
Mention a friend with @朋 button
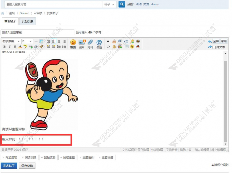[99, 44]
